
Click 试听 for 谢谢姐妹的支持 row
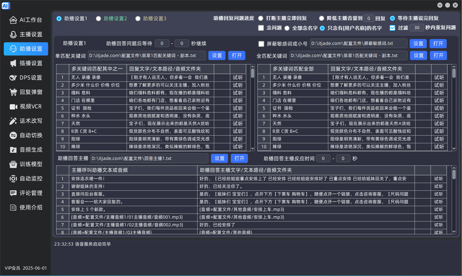click(439, 187)
